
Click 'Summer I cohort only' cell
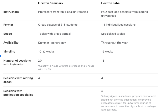click(52, 43)
